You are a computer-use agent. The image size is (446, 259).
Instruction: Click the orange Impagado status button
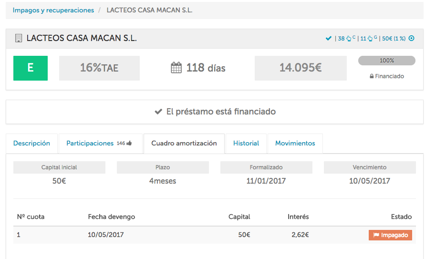click(390, 235)
